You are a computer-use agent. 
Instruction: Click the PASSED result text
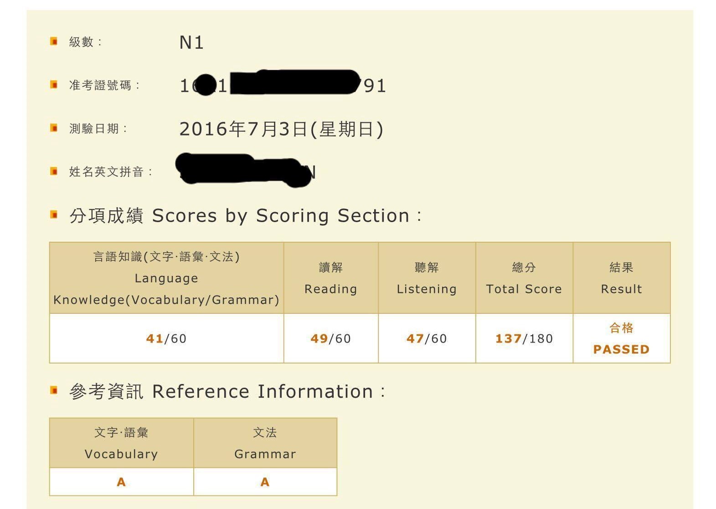(x=621, y=349)
